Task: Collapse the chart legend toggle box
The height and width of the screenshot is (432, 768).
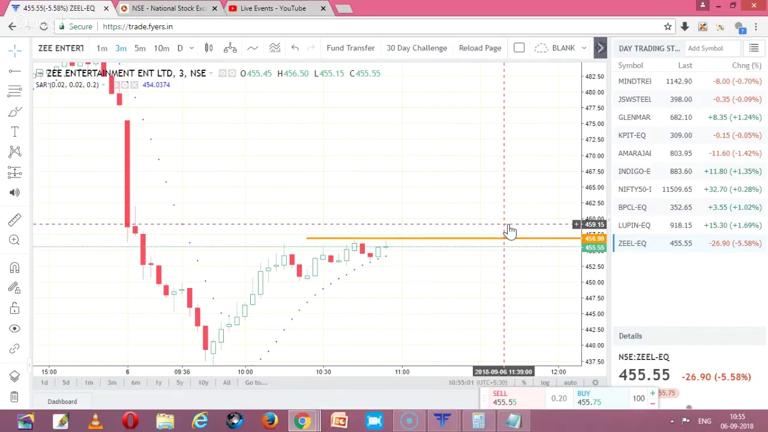Action: (x=40, y=73)
